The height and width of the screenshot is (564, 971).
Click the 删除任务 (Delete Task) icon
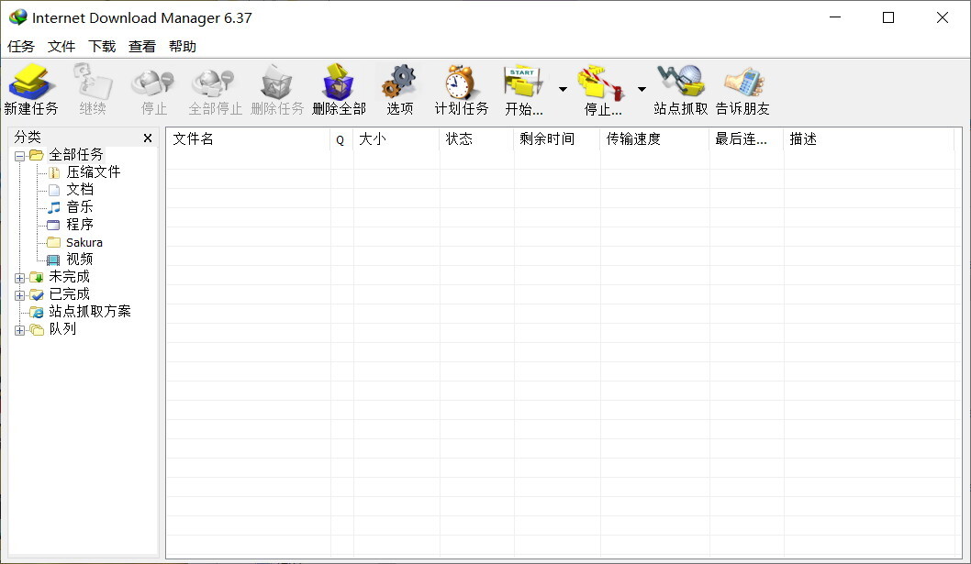(x=275, y=87)
